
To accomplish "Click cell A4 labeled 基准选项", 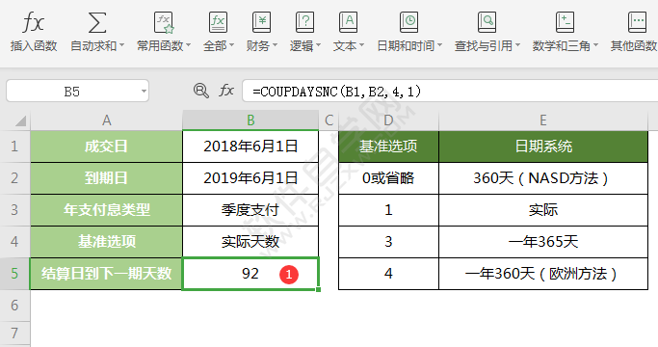I will (106, 242).
